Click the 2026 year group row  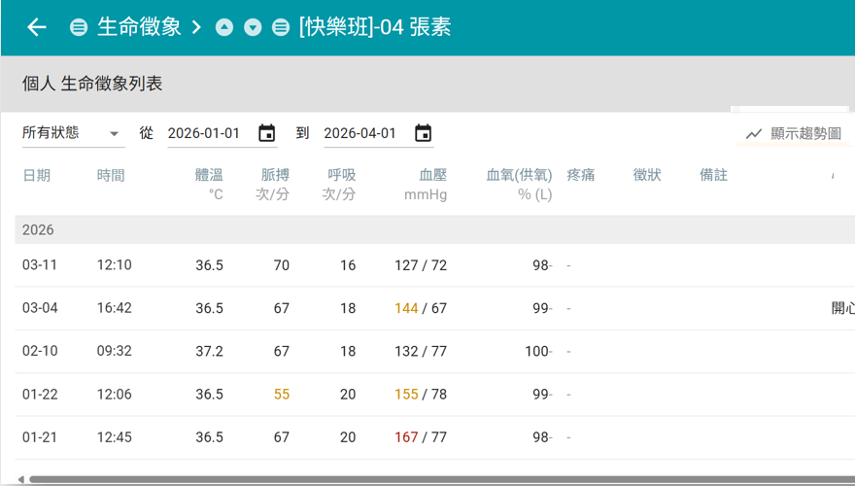click(x=434, y=229)
